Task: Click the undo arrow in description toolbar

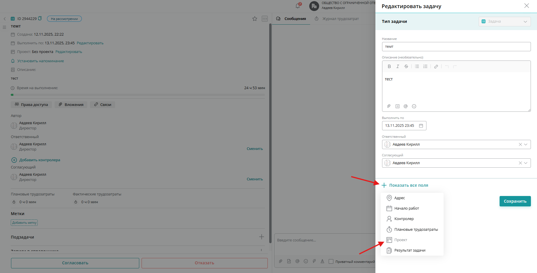Action: 447,67
